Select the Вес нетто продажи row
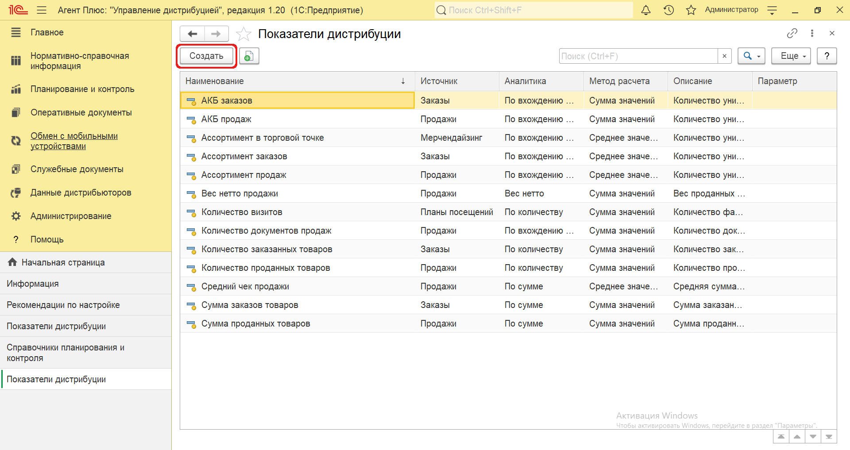The image size is (850, 450). coord(508,193)
